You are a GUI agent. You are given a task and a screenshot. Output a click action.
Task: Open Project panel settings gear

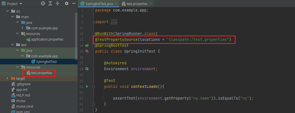coord(67,3)
